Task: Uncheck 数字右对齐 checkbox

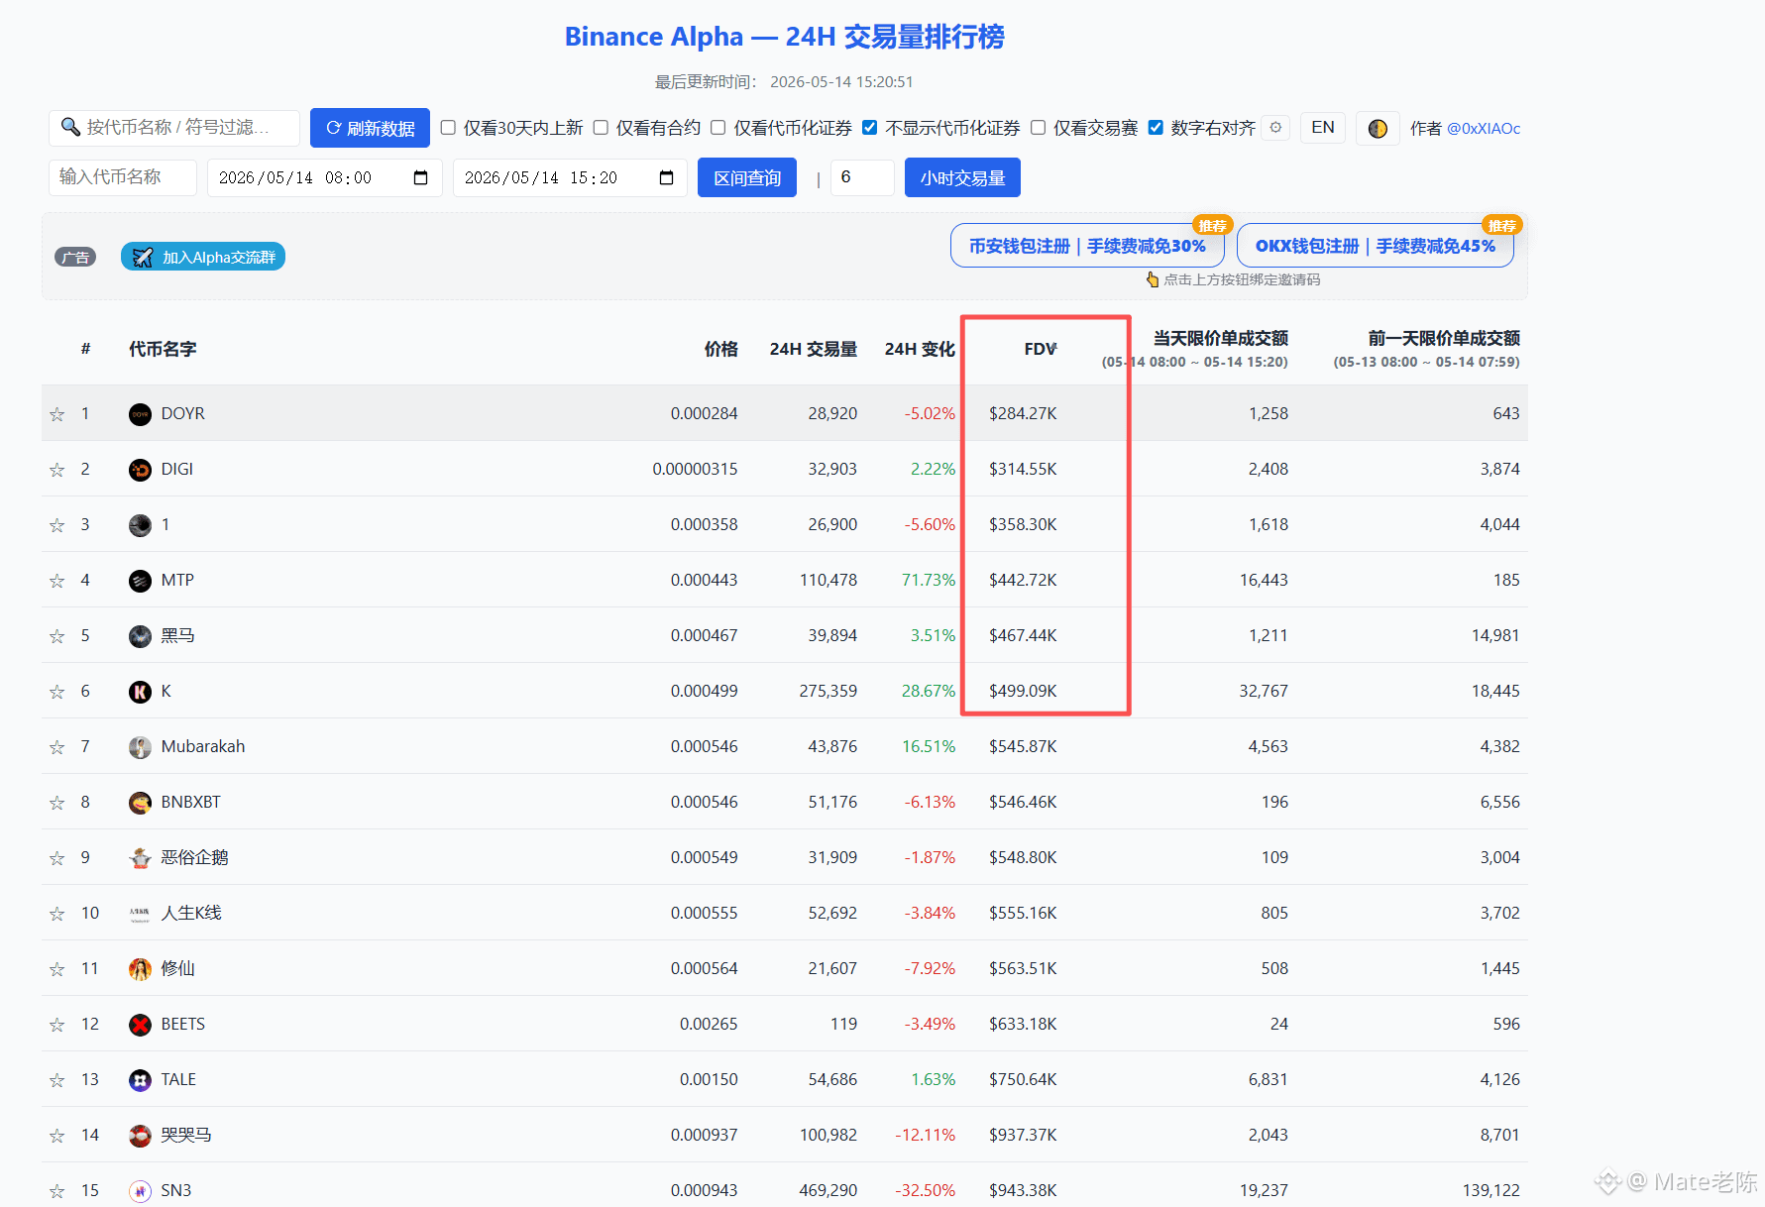Action: (x=1156, y=128)
